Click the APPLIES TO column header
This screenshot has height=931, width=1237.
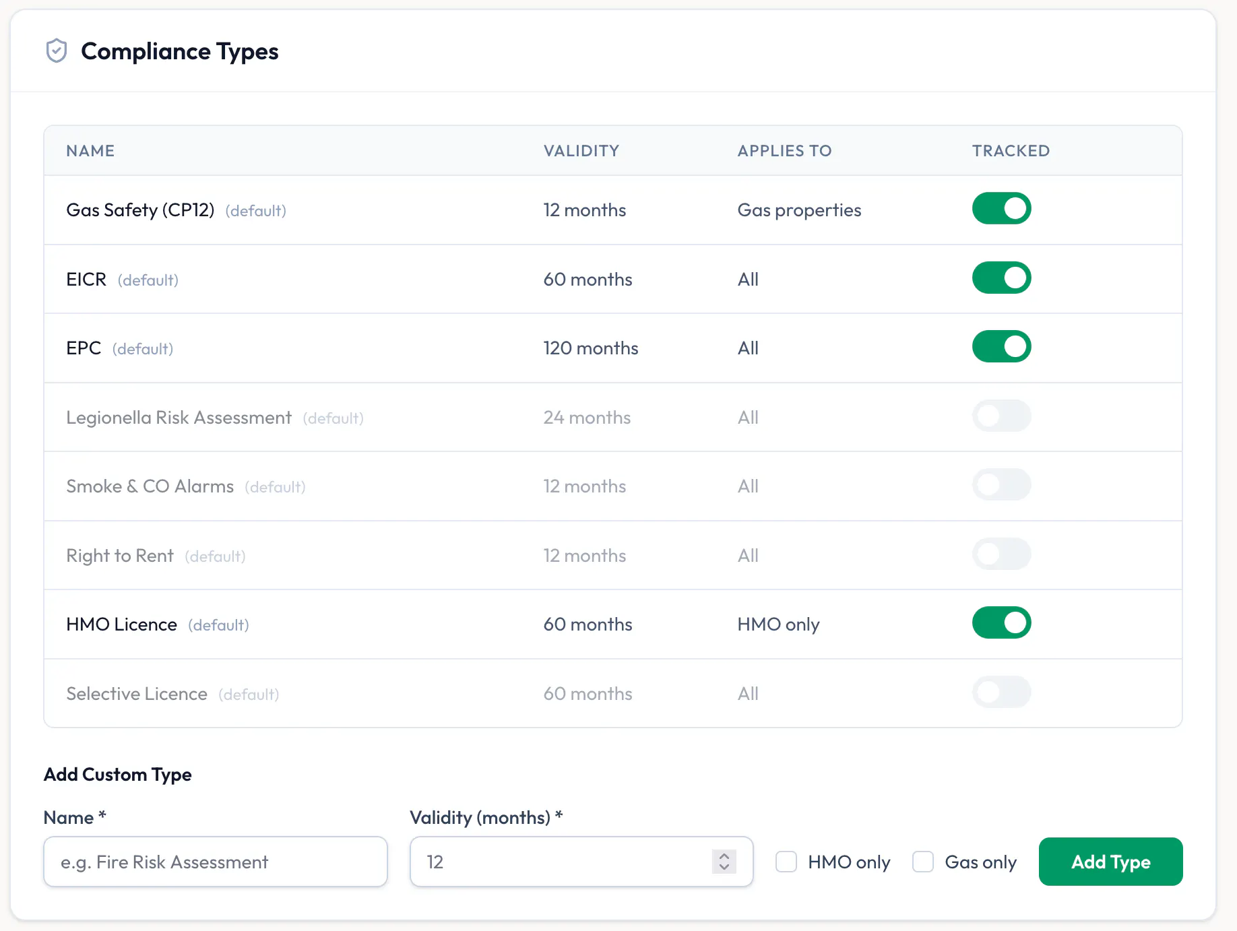(784, 151)
